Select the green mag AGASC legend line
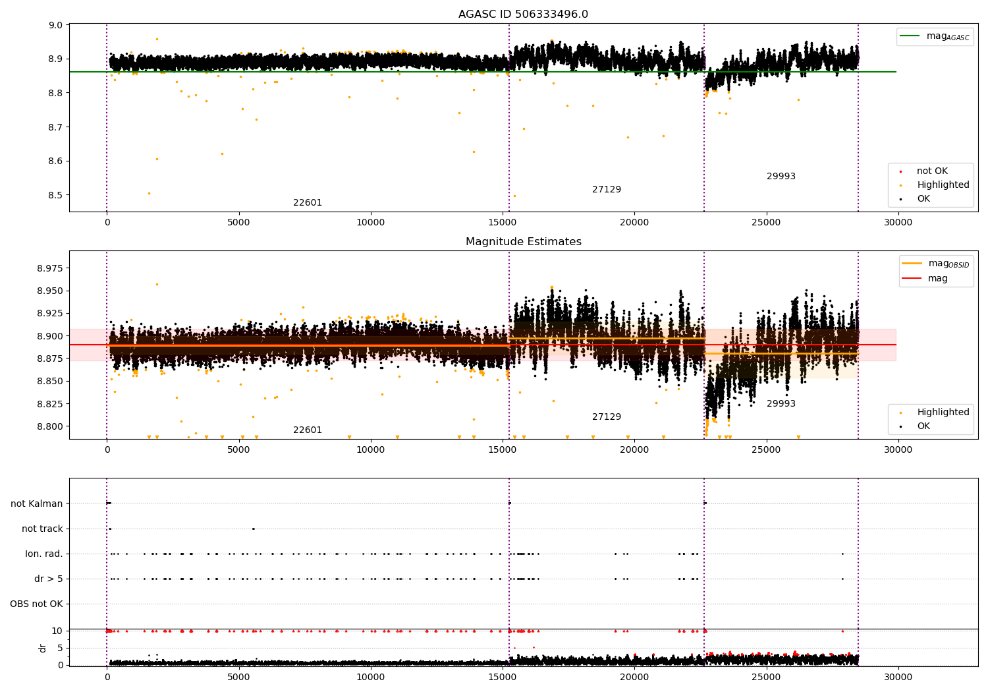This screenshot has width=988, height=692. pos(911,36)
